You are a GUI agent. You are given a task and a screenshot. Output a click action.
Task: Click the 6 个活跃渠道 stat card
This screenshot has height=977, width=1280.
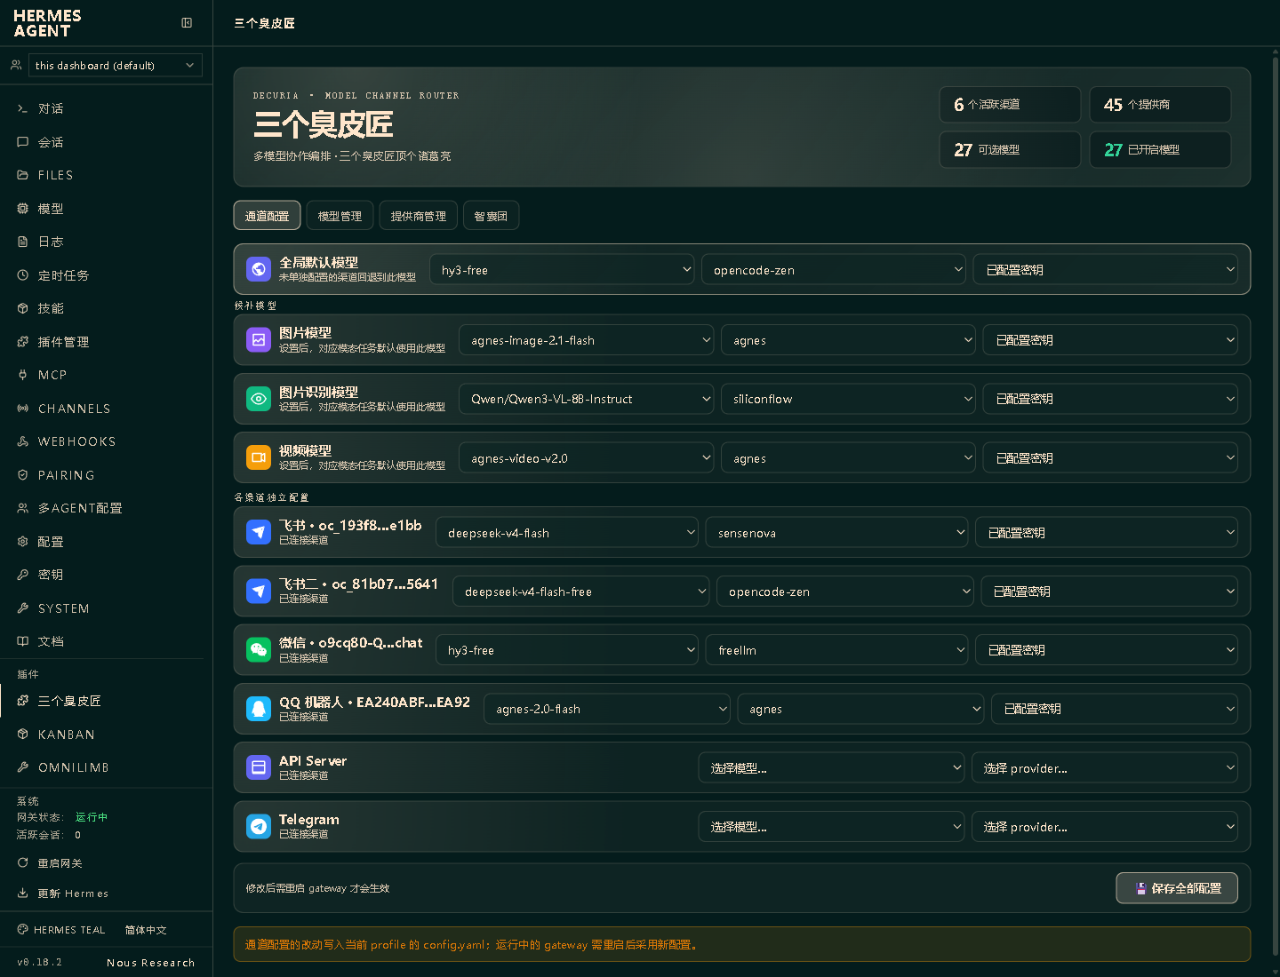[1010, 105]
